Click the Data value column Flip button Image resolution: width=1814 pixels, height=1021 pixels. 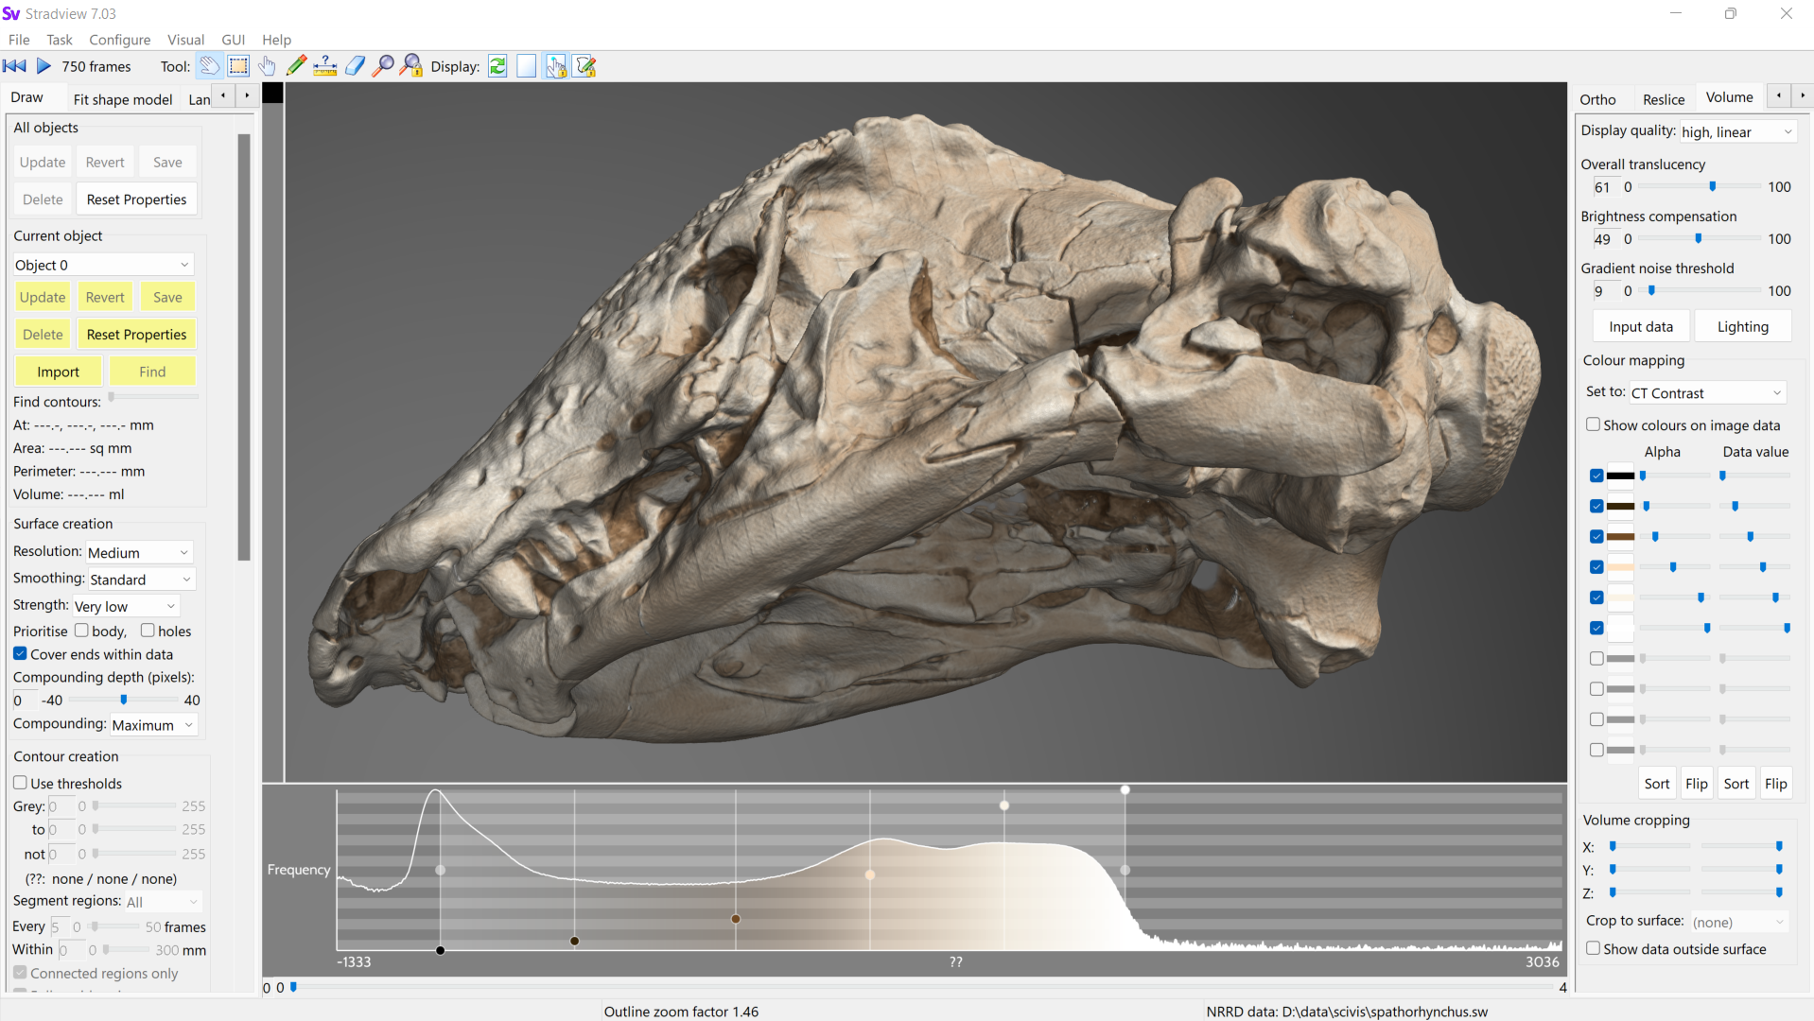tap(1775, 784)
